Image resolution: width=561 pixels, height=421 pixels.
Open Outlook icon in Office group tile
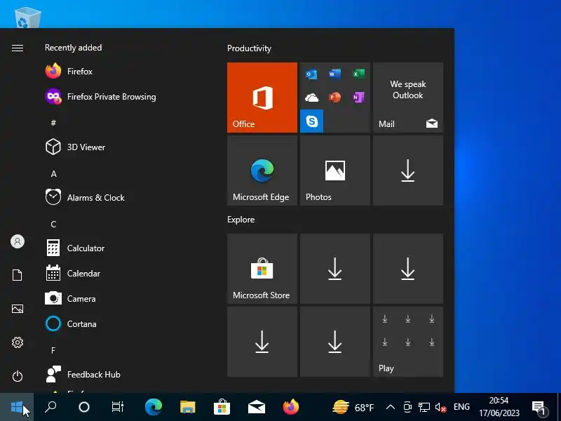click(311, 74)
